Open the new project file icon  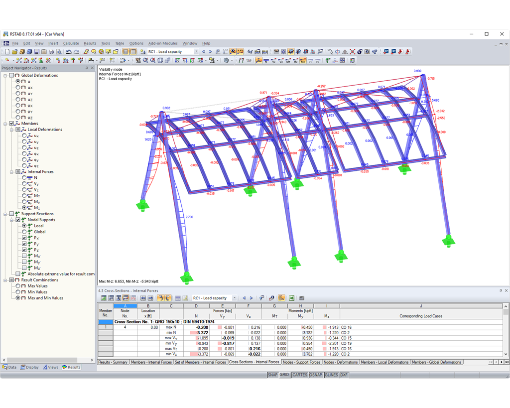pos(7,51)
